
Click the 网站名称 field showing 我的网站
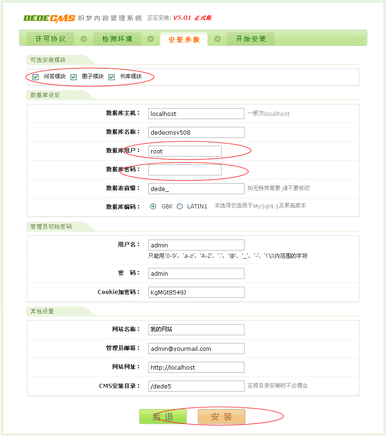pyautogui.click(x=196, y=329)
